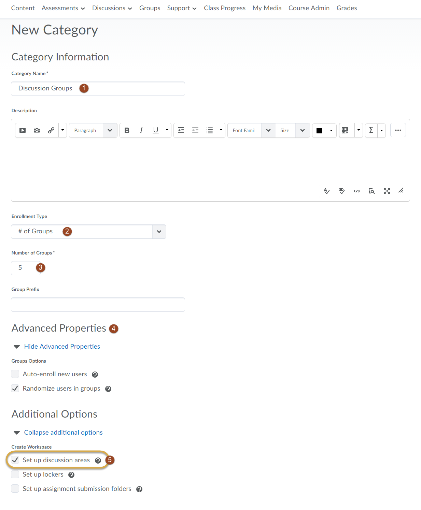This screenshot has width=421, height=510.
Task: Open the equation editor sigma icon
Action: tap(371, 130)
